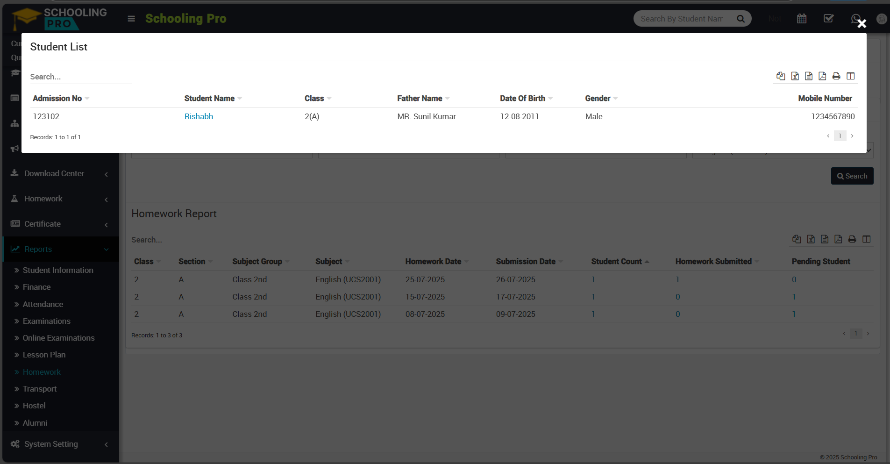Viewport: 890px width, 464px height.
Task: Open Alumni report
Action: (35, 423)
